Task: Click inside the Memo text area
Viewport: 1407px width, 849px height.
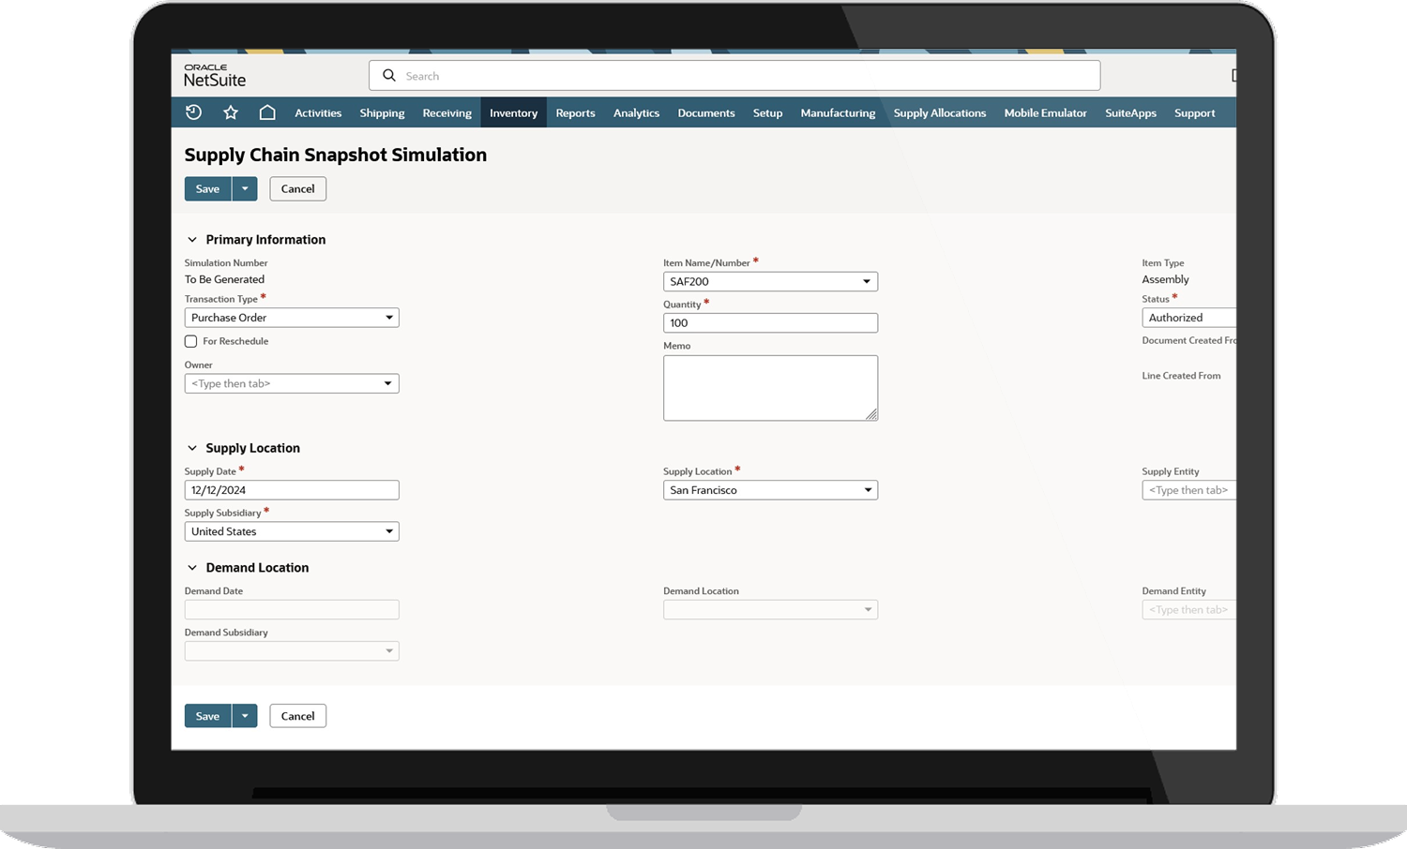Action: point(769,387)
